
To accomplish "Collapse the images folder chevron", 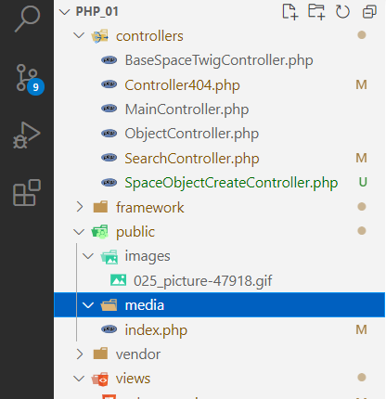I will [x=88, y=256].
